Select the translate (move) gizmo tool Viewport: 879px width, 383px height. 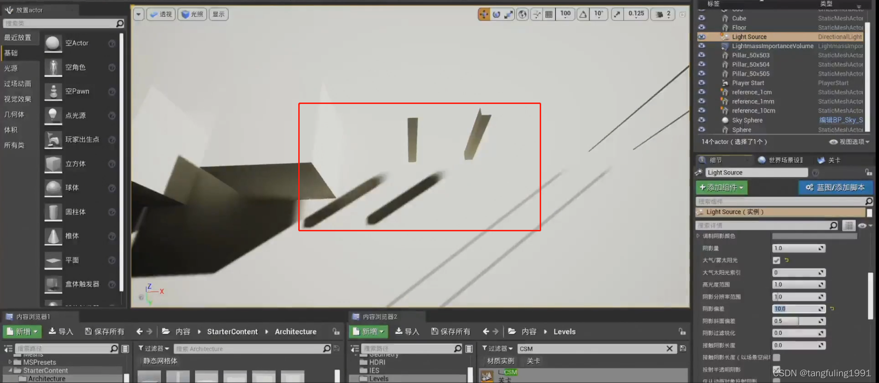click(484, 14)
